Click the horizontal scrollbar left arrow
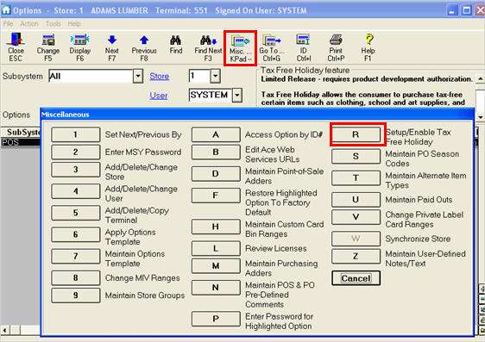The height and width of the screenshot is (342, 485). coord(5,331)
